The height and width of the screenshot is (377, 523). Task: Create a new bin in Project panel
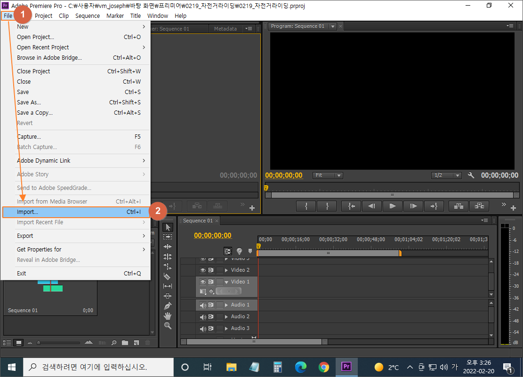pos(125,342)
